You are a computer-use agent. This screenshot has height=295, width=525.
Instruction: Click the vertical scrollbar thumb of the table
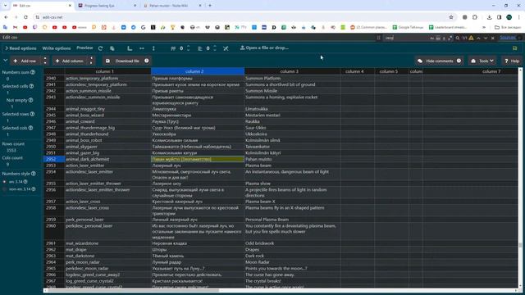[x=520, y=245]
